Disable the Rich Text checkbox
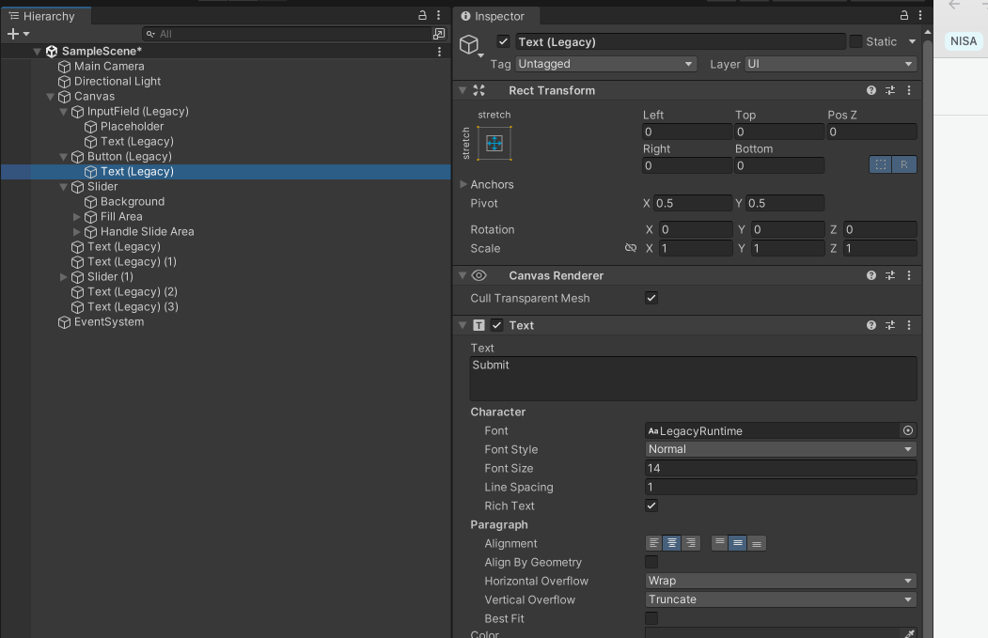 pyautogui.click(x=651, y=506)
